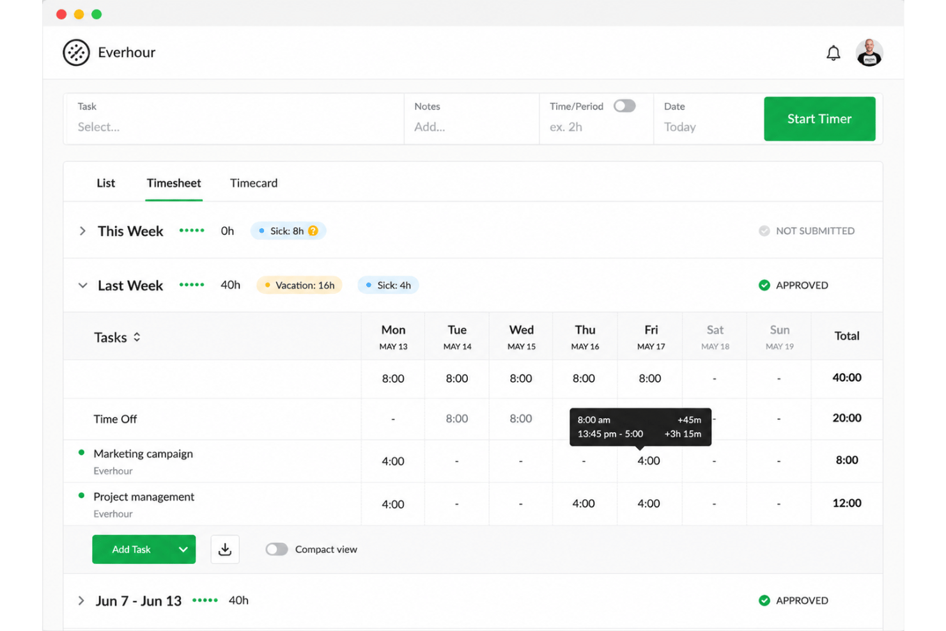
Task: Switch to the List tab
Action: tap(105, 183)
